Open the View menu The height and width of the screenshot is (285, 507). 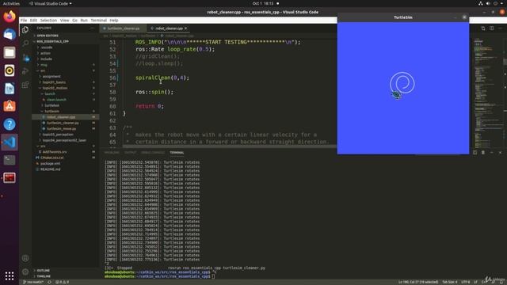pyautogui.click(x=64, y=20)
